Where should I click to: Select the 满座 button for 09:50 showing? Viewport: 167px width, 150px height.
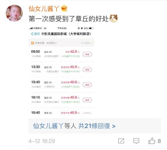87,54
